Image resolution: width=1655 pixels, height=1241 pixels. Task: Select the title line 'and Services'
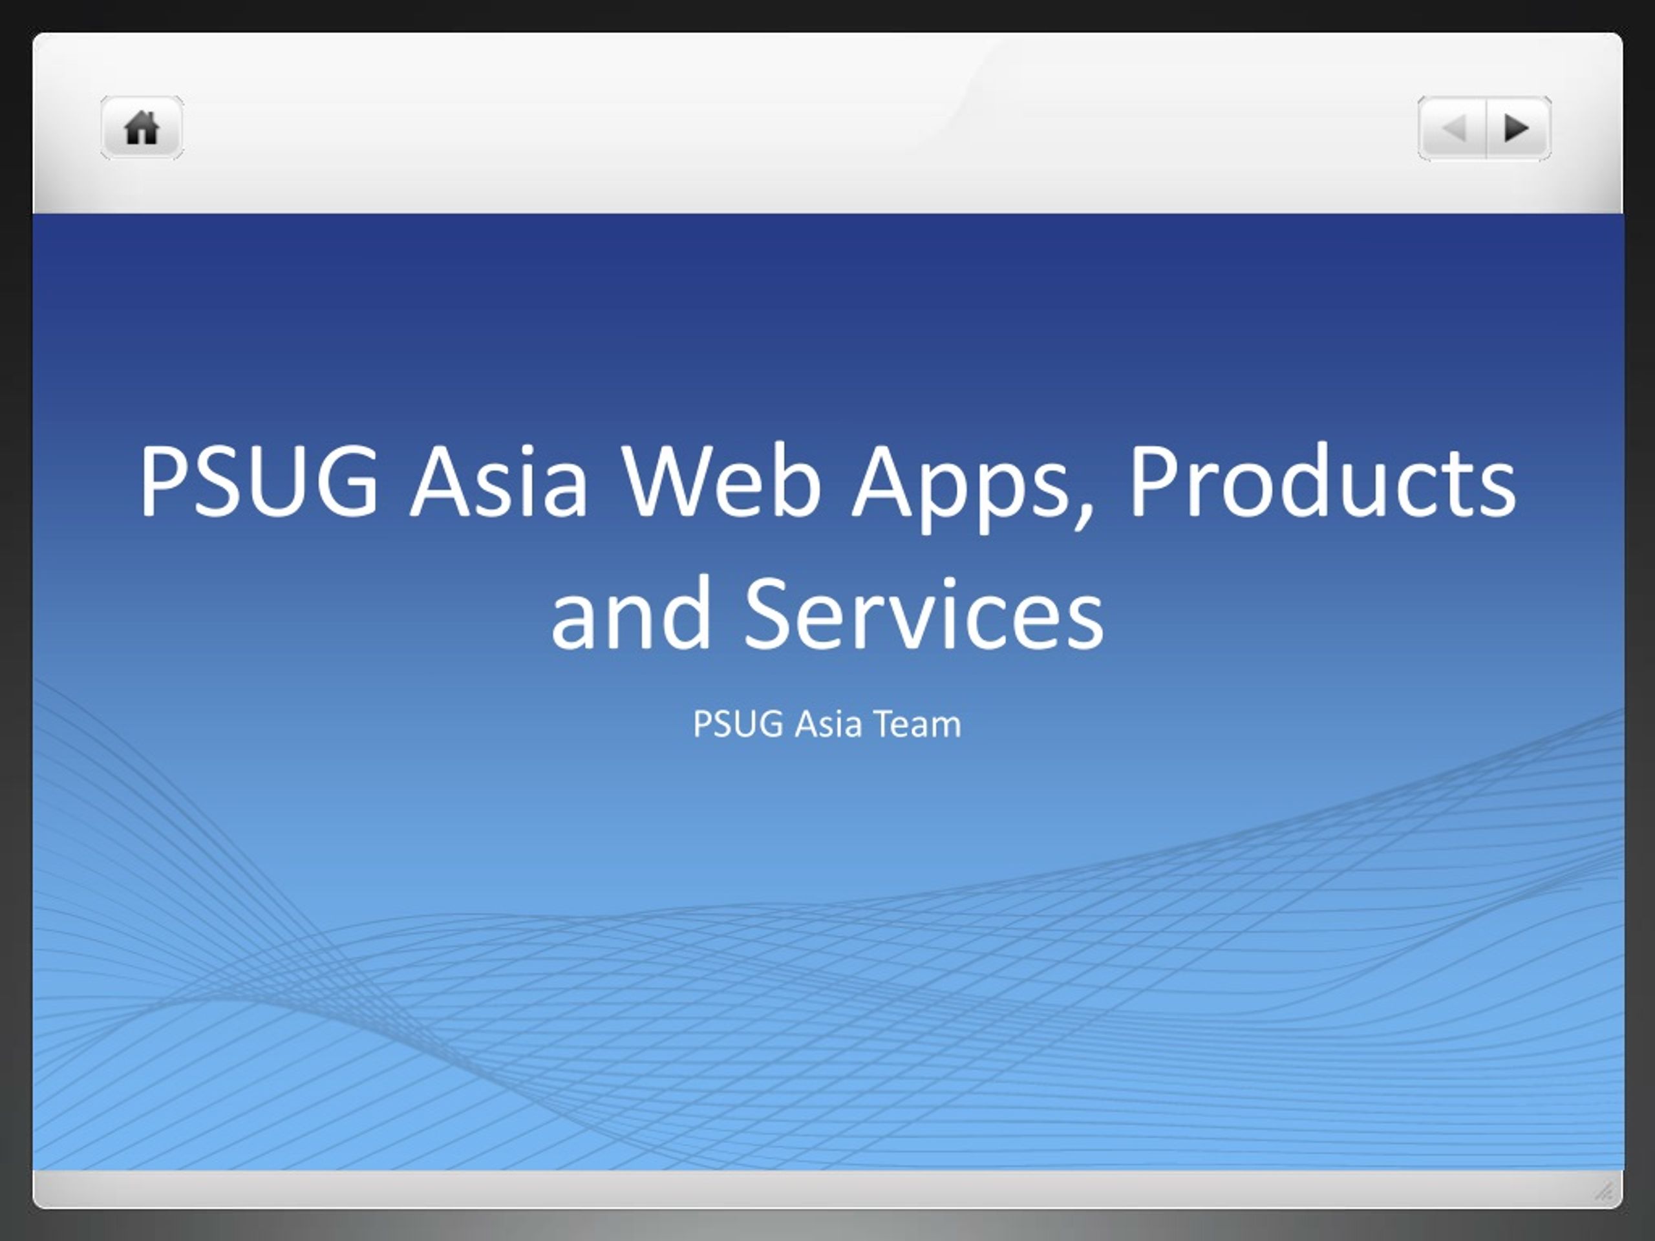827,613
